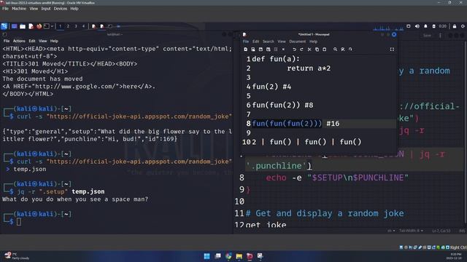Click Save icon in Mousepad toolbar
467x262 pixels.
click(x=260, y=49)
